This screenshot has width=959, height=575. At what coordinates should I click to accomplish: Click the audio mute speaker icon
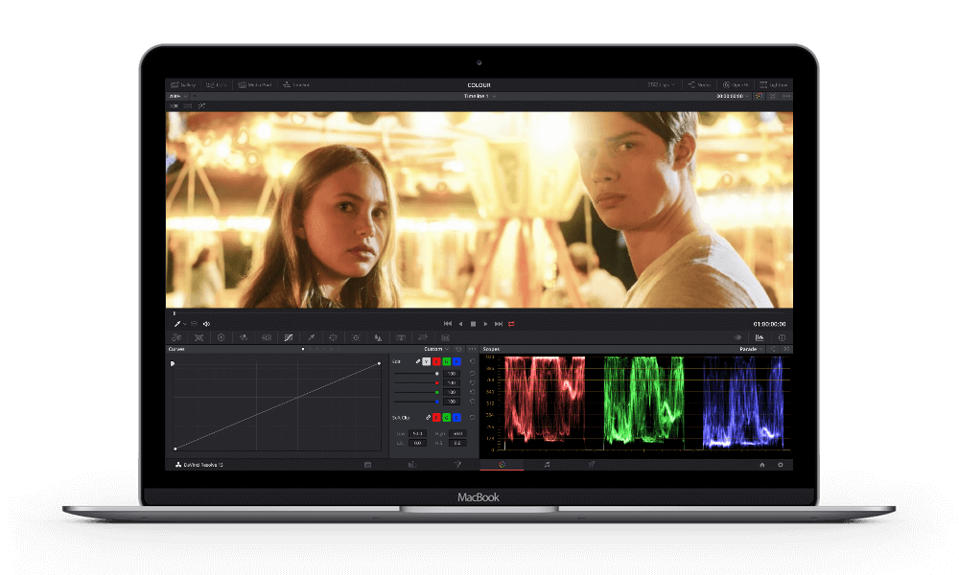coord(206,324)
